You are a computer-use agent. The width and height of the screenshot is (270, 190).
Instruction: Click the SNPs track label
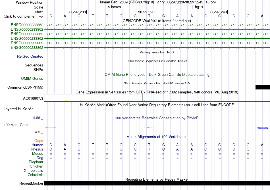pos(38,70)
